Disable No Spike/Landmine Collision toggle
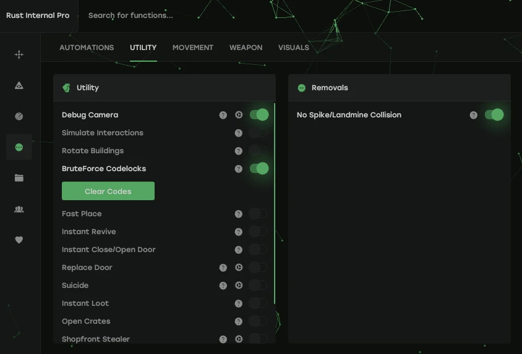Viewport: 522px width, 354px height. point(494,115)
